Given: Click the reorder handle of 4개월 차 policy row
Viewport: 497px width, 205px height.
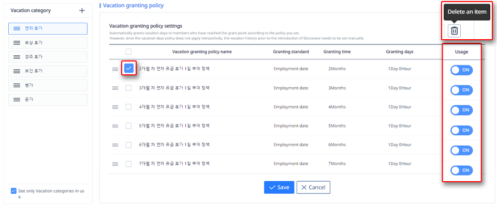Looking at the screenshot, I should 115,107.
